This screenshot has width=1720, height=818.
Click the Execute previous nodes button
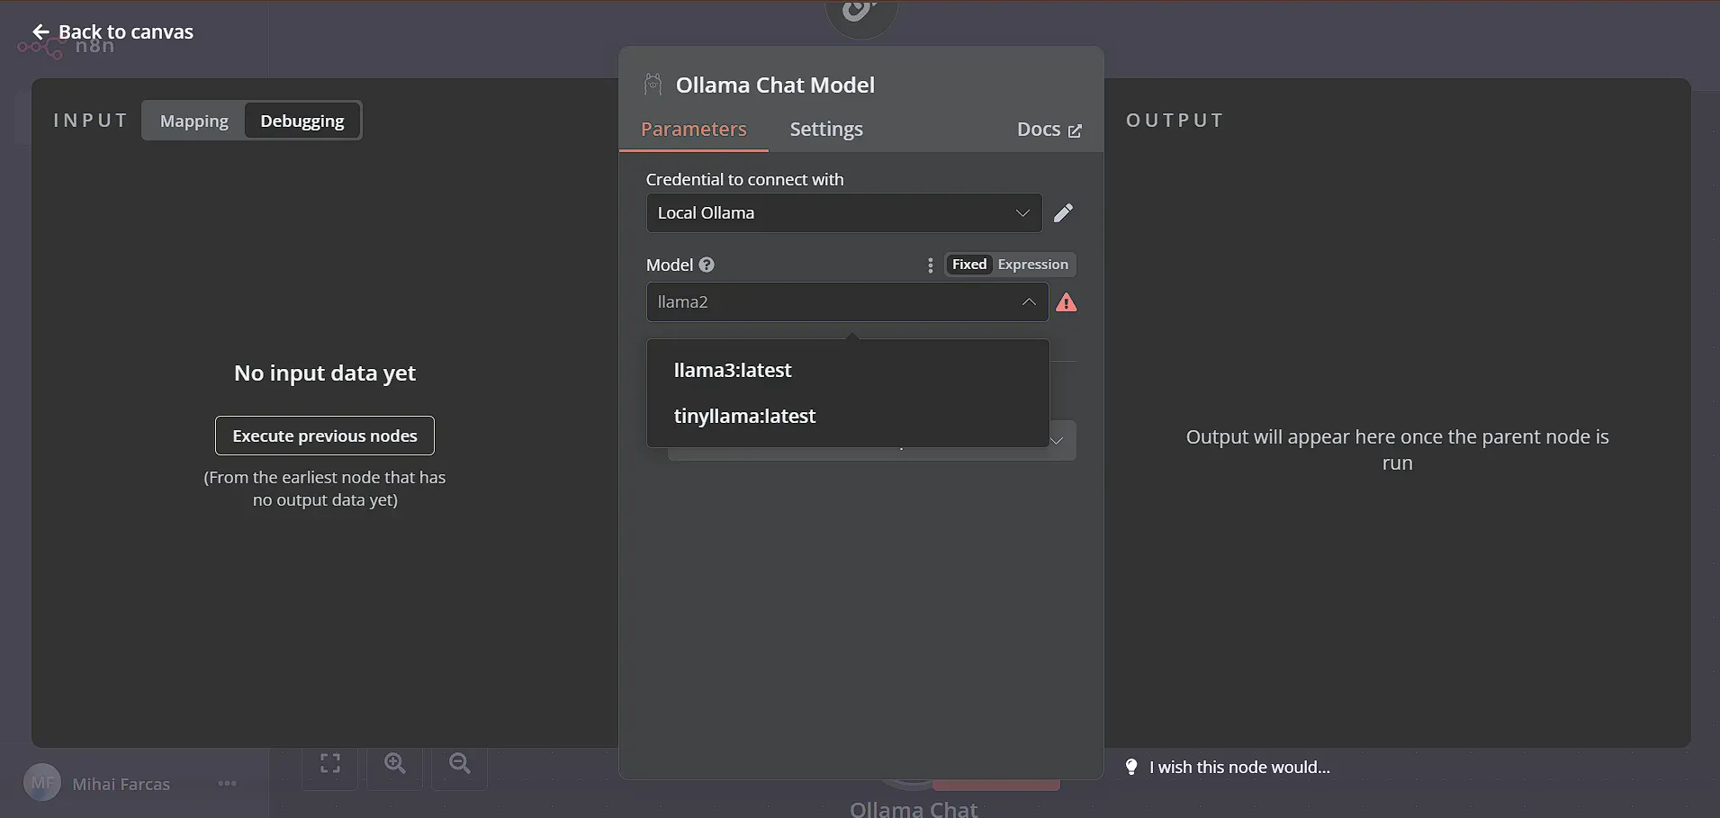(324, 435)
